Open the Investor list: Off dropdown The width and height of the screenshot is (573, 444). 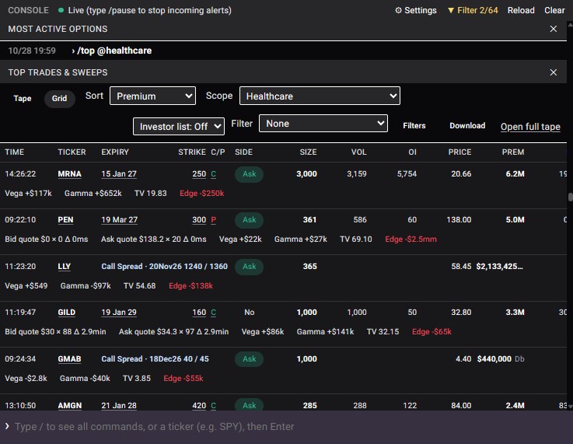point(179,126)
